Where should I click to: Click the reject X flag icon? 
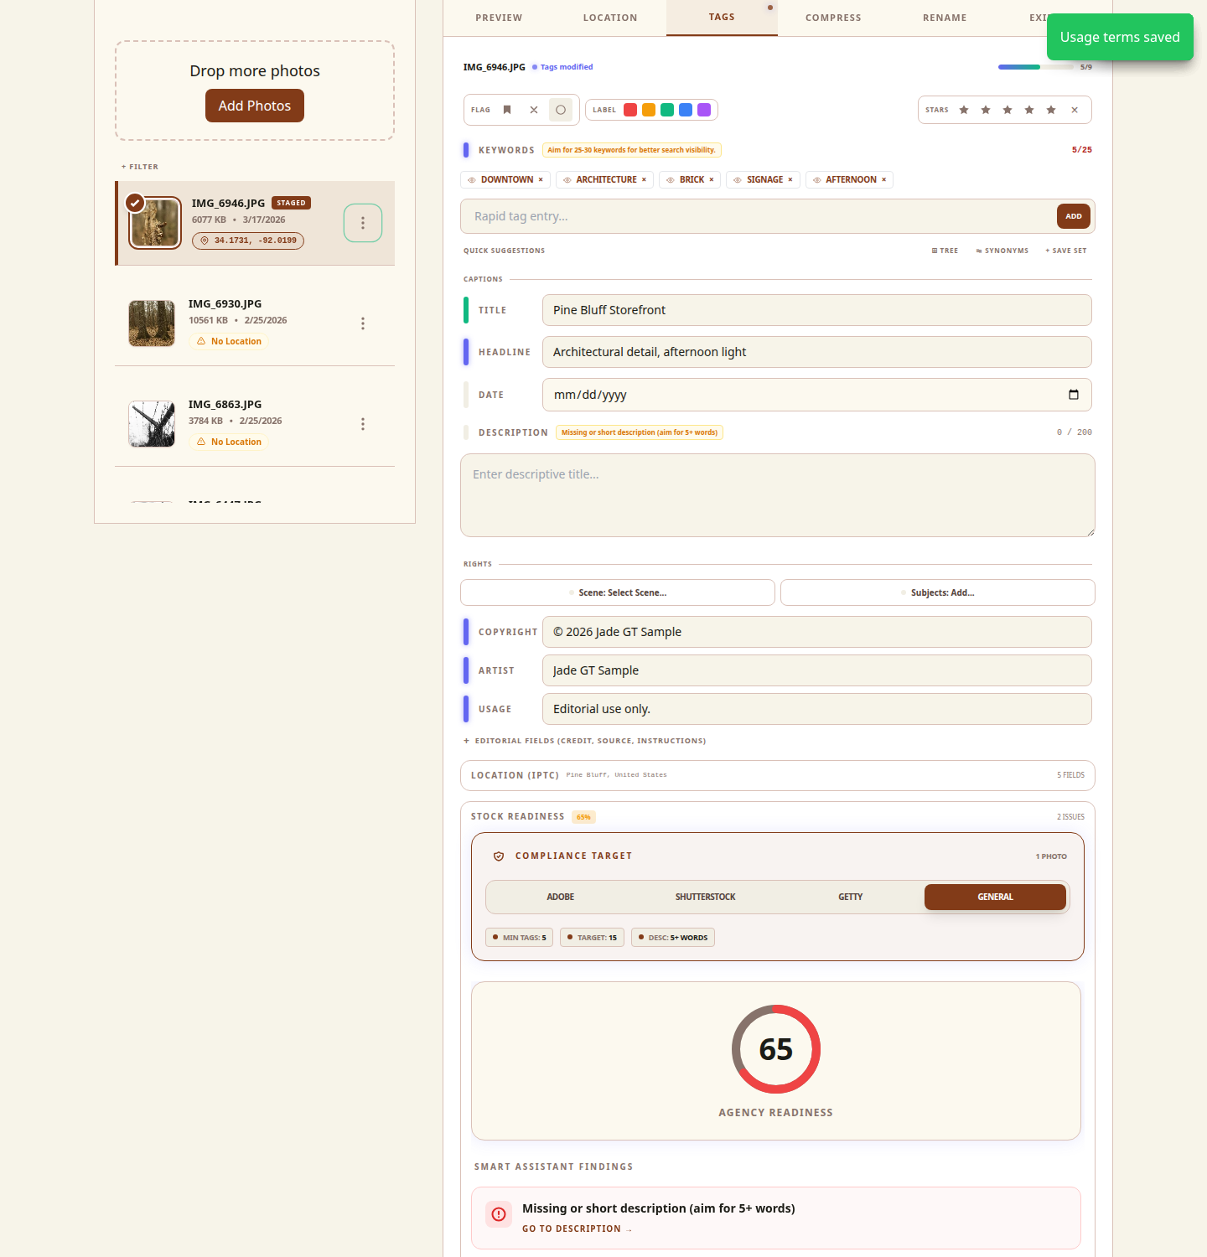pos(534,110)
